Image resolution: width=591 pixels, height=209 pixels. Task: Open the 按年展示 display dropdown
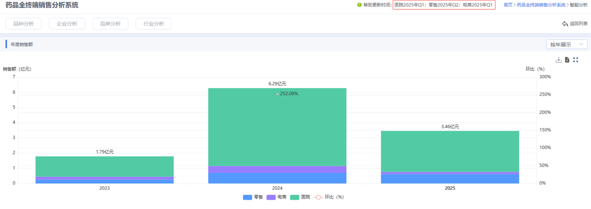tap(567, 45)
